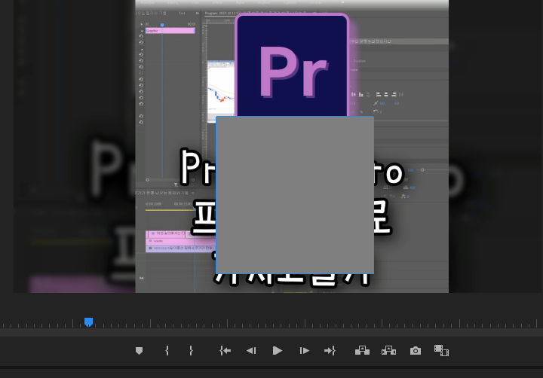Screen dimensions: 543x378
Task: Export a frame using the camera icon
Action: pos(416,351)
